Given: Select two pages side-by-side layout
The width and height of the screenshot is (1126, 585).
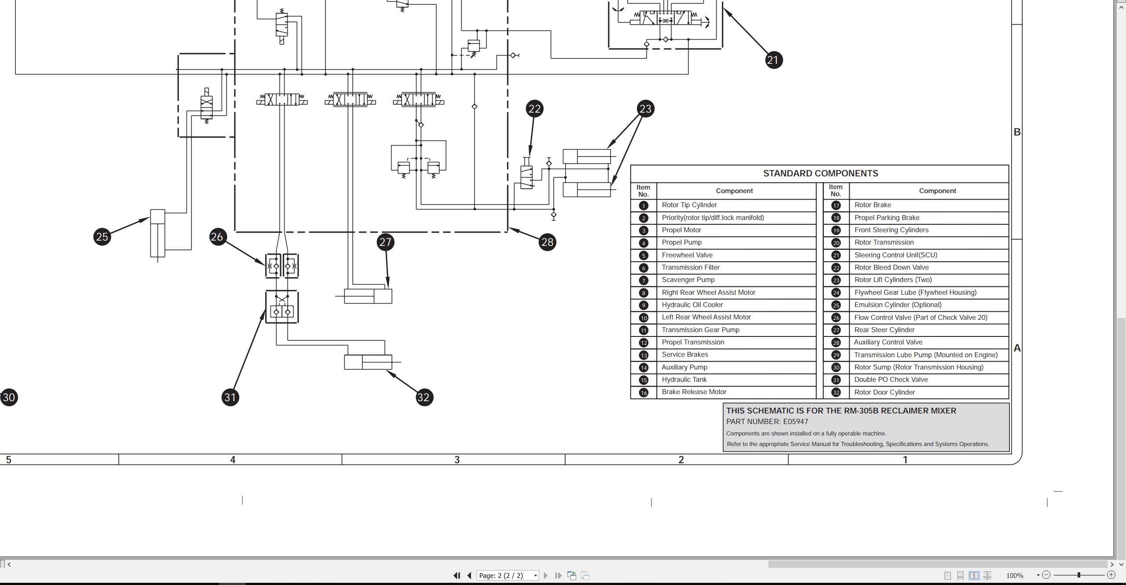Looking at the screenshot, I should pos(974,575).
